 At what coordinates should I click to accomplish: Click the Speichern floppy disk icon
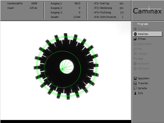pos(135,78)
